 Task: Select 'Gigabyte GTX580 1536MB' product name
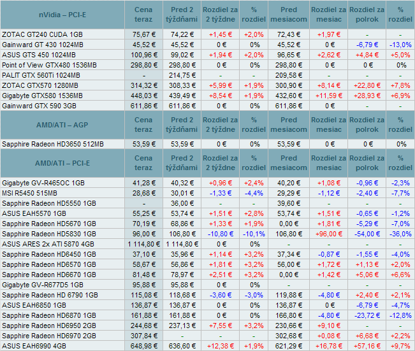pos(42,96)
